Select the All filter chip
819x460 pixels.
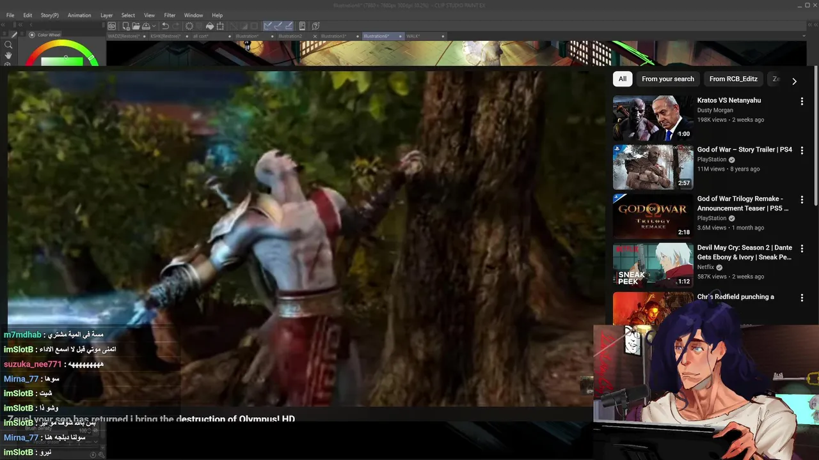622,79
